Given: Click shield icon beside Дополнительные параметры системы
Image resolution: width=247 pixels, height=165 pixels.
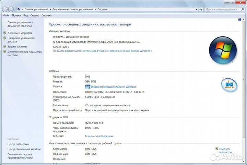Looking at the screenshot, I should click(5, 52).
